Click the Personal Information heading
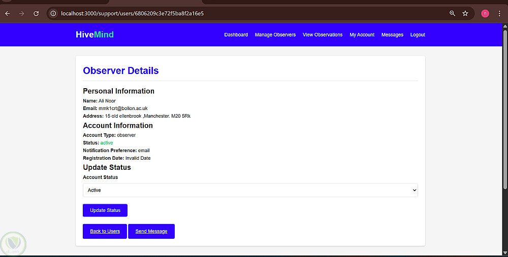508x257 pixels. click(118, 91)
